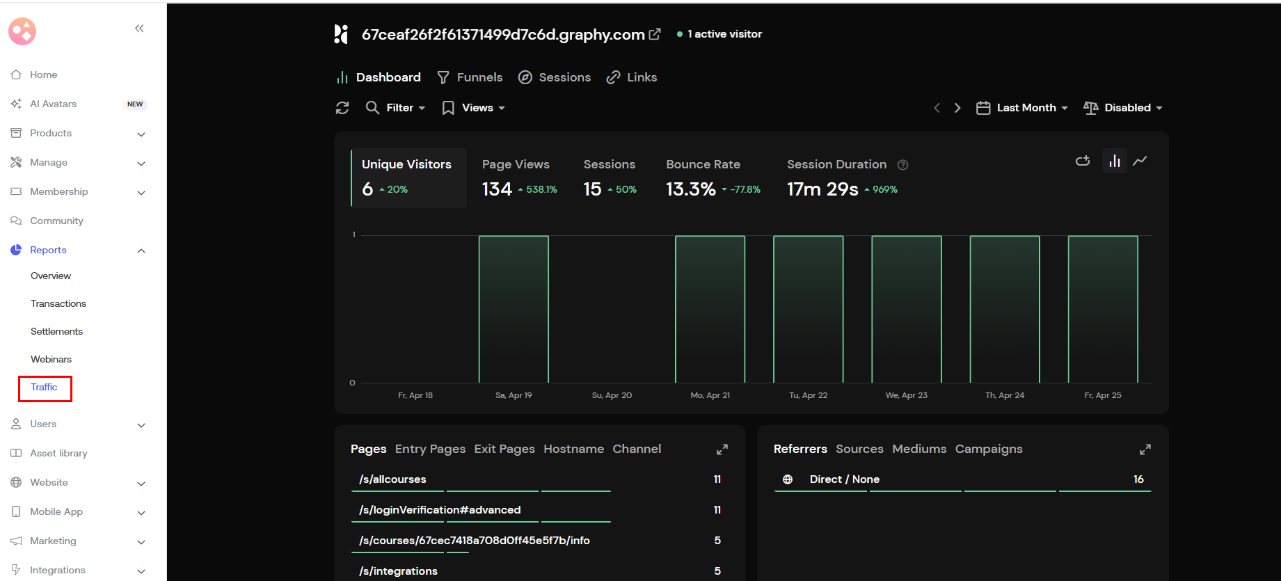Select Entry Pages tab in Pages panel
The image size is (1281, 581).
[430, 449]
